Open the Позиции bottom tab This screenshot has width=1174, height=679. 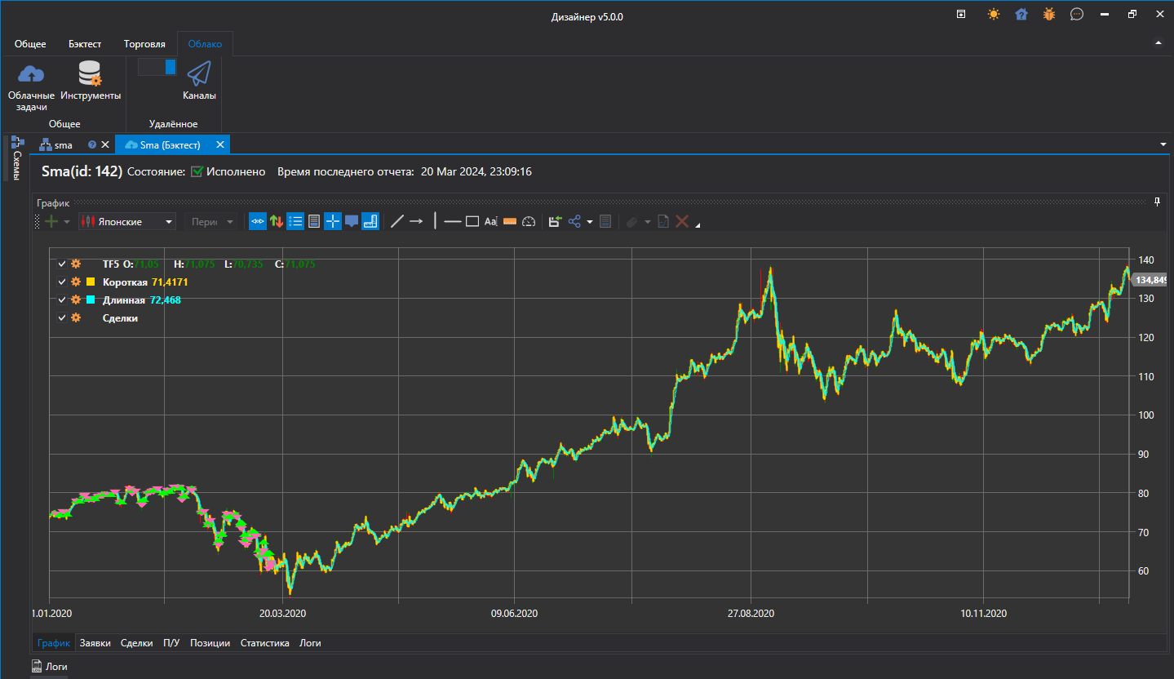210,643
